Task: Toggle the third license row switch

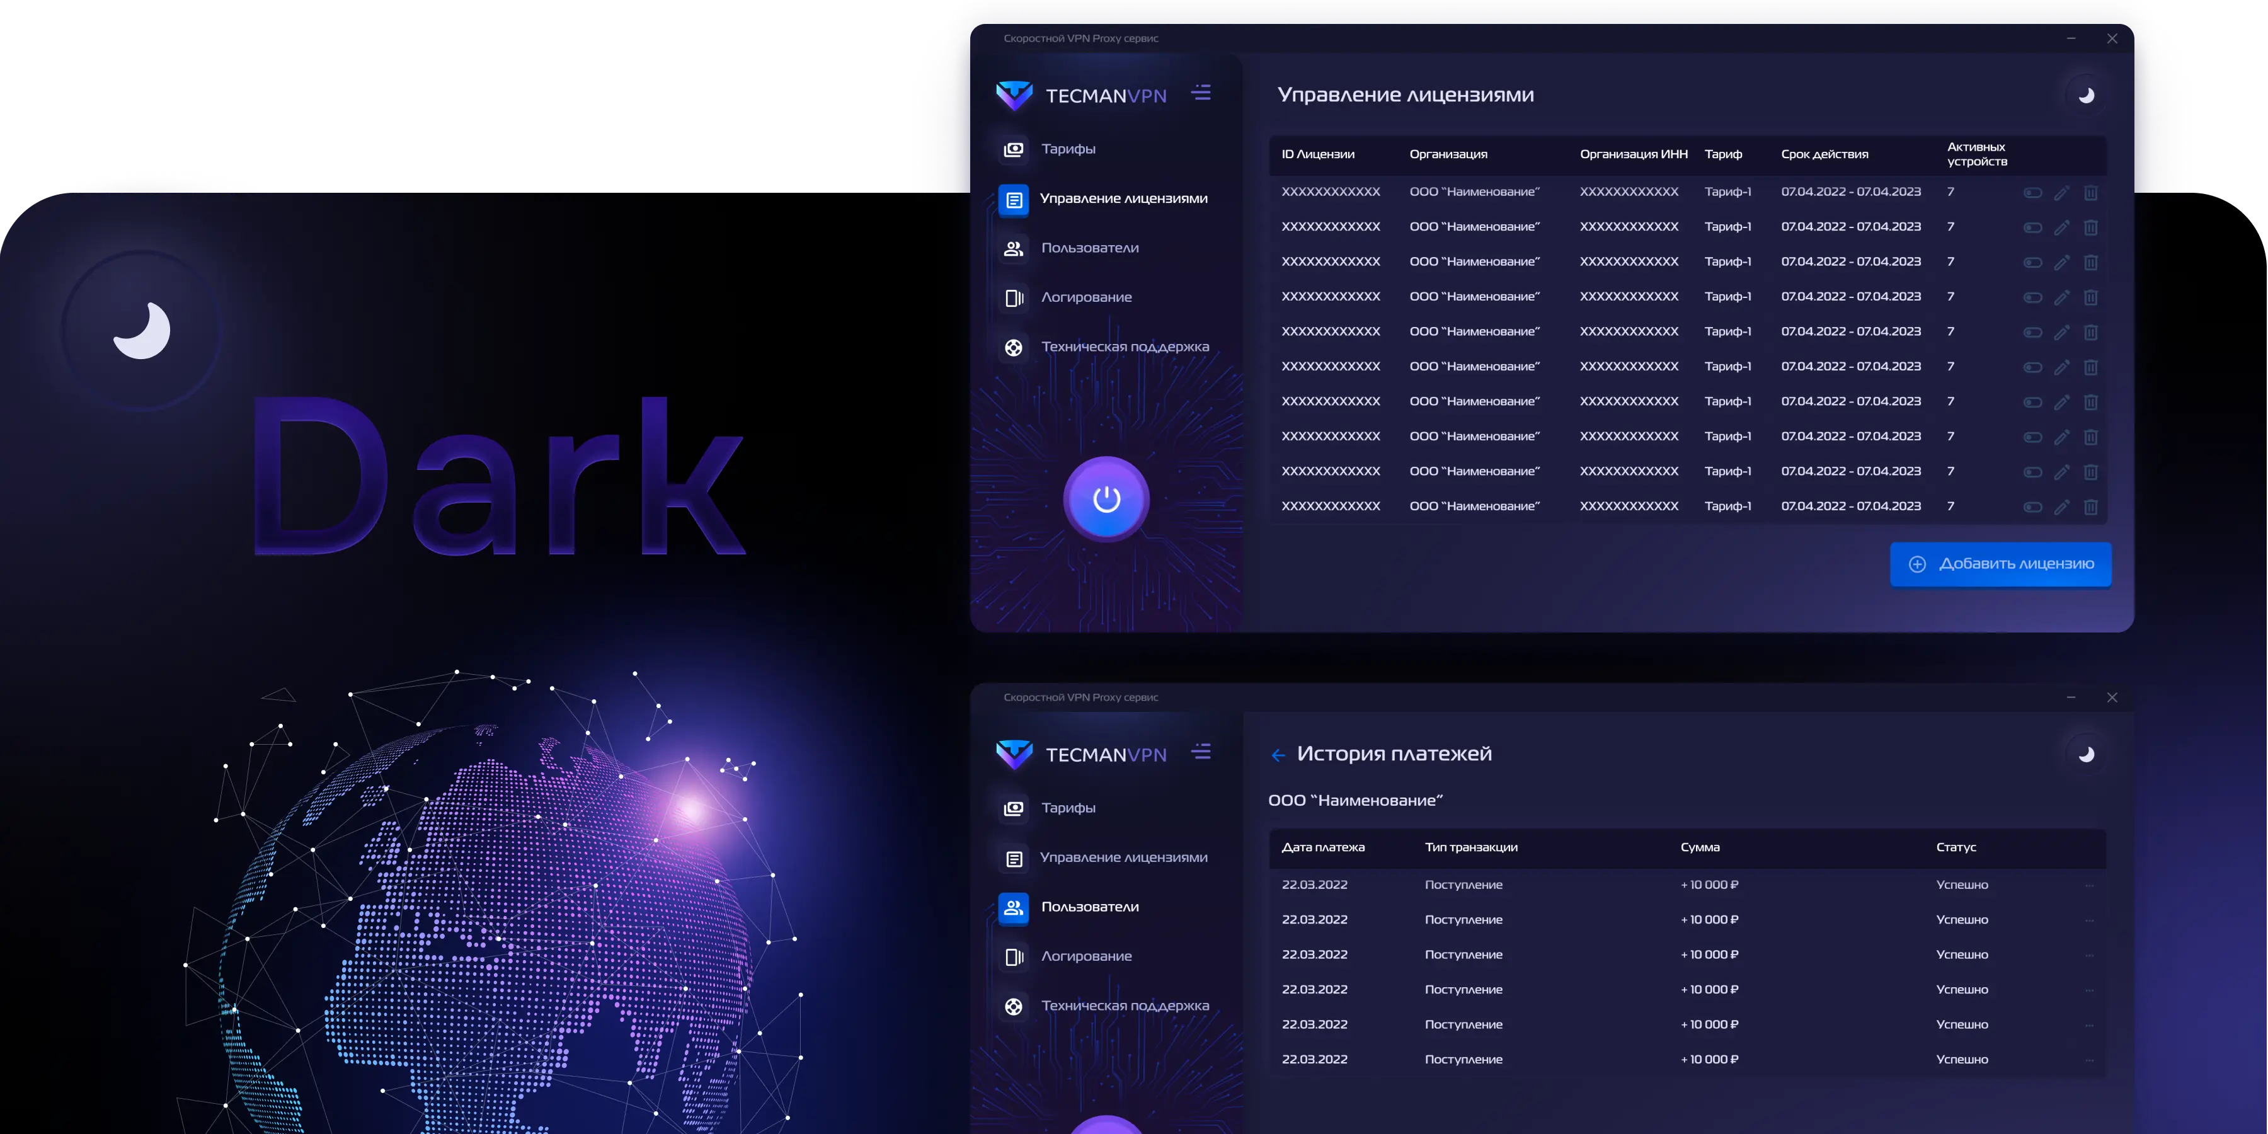Action: pos(2032,262)
